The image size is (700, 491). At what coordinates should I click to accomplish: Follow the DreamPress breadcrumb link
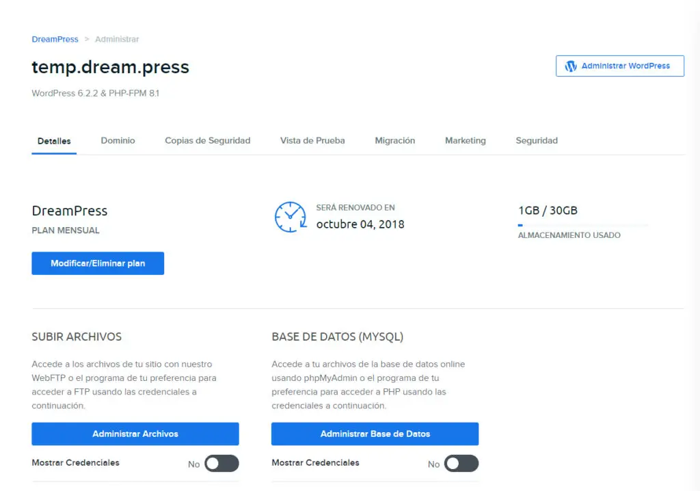[x=55, y=39]
